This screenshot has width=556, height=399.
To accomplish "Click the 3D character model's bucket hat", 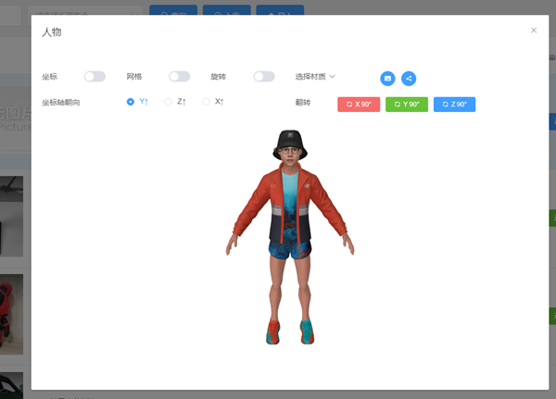I will coord(288,143).
